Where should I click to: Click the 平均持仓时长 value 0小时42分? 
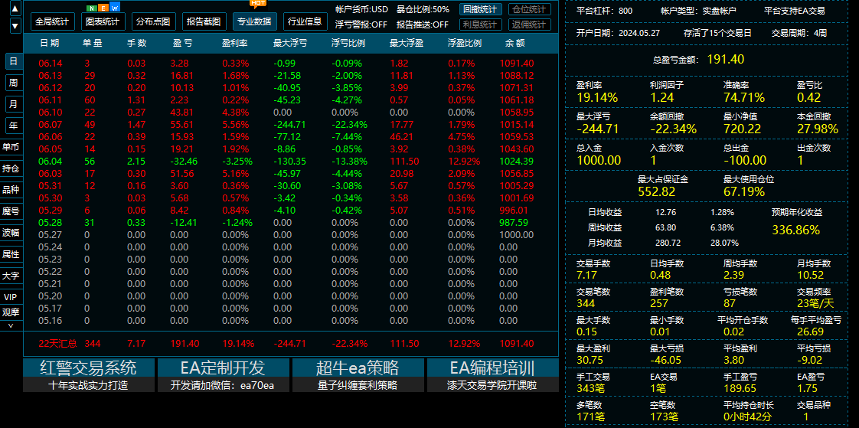coord(748,416)
